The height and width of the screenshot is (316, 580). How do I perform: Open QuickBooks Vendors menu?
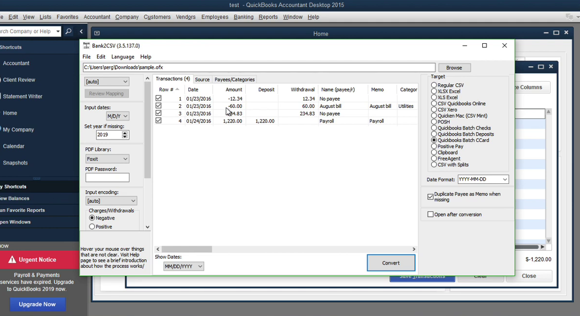[186, 17]
